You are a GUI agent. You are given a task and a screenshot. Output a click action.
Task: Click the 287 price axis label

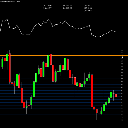coord(122,91)
